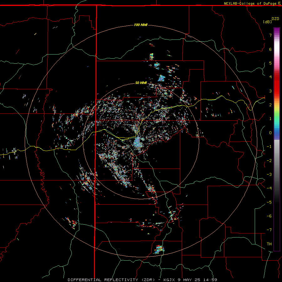The width and height of the screenshot is (282, 282).
Task: Click the Differential Reflectivity (ZDR) caption
Action: click(x=111, y=280)
